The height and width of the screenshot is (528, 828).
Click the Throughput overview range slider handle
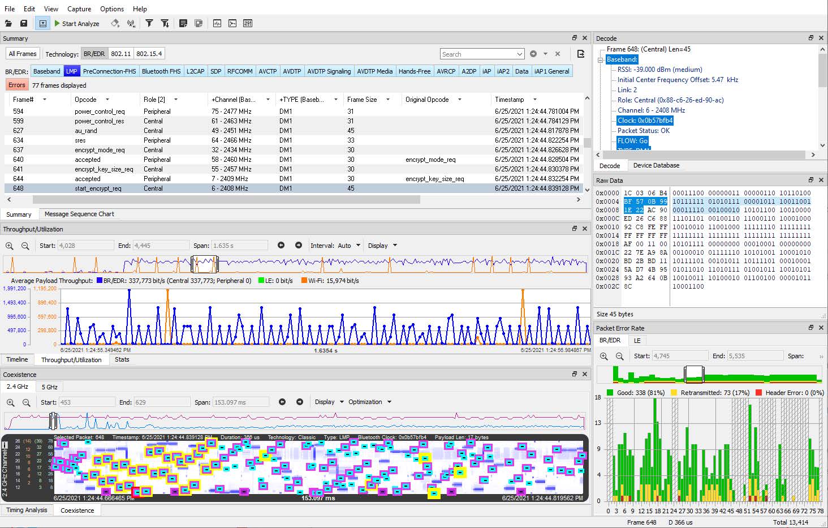click(x=204, y=264)
